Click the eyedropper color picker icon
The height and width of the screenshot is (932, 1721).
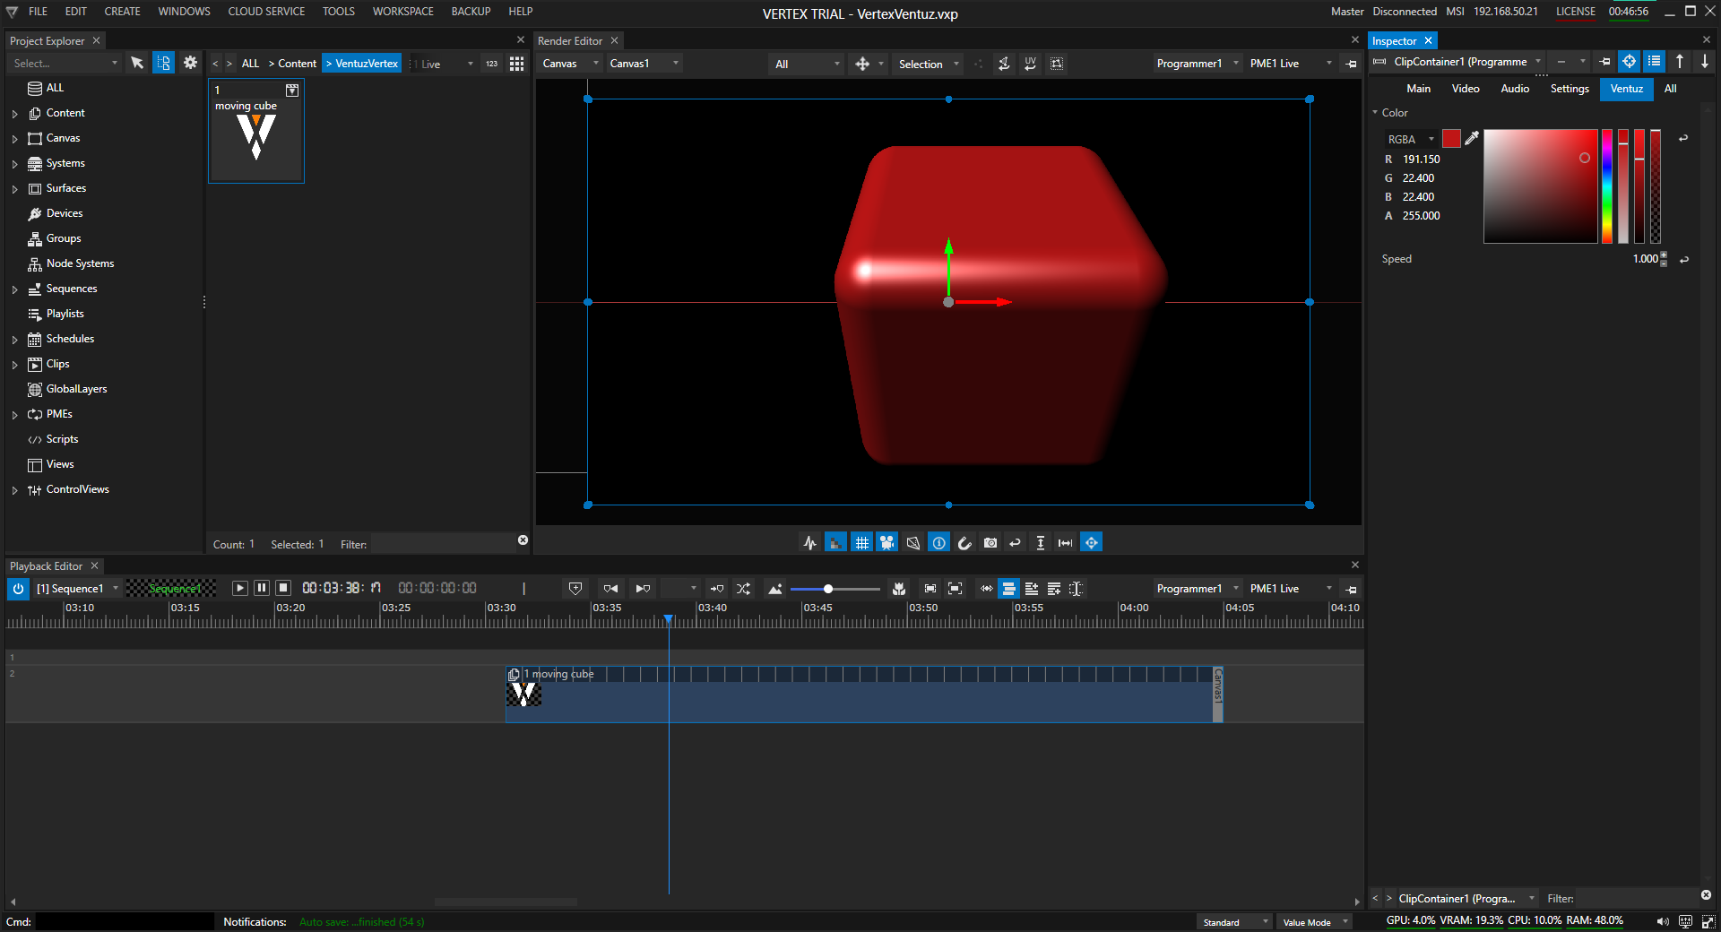point(1472,138)
